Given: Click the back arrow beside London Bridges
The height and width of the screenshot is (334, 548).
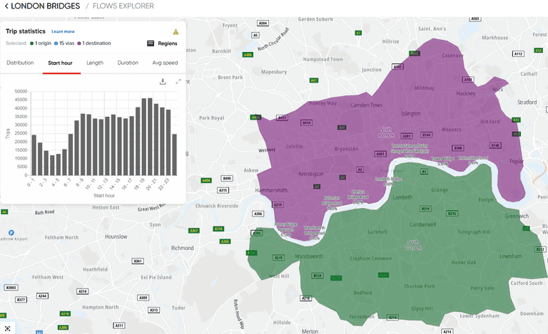Looking at the screenshot, I should 6,6.
